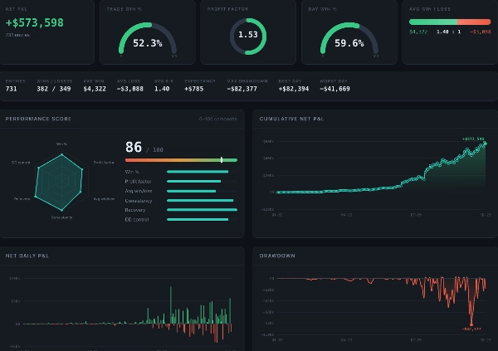The width and height of the screenshot is (498, 351).
Task: Click the Drawdown chart heading
Action: tap(277, 256)
